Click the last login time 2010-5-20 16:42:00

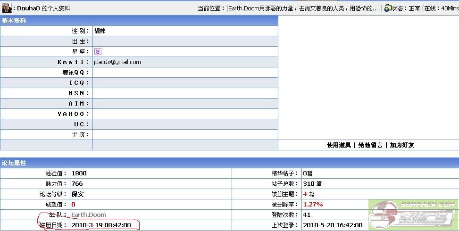333,225
